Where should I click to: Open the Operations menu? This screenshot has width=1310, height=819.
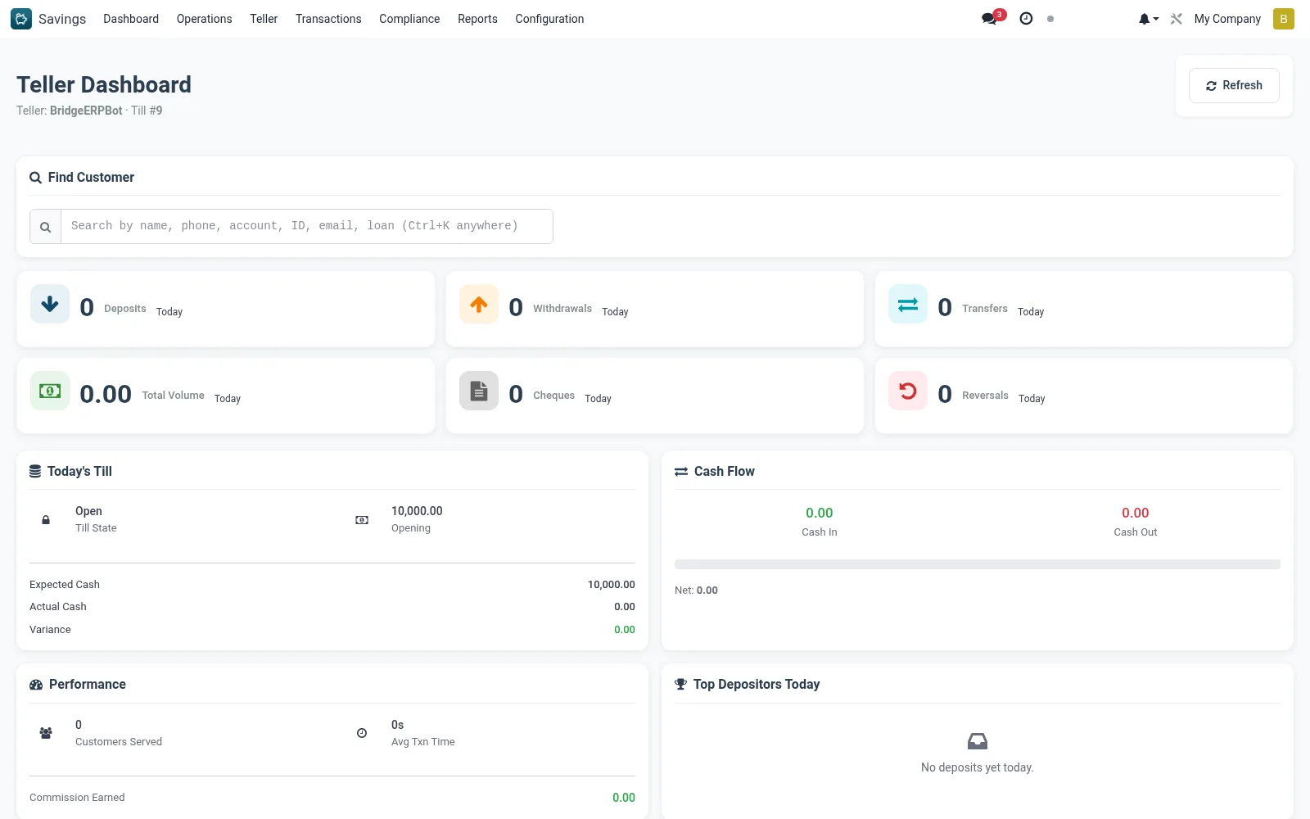point(204,19)
